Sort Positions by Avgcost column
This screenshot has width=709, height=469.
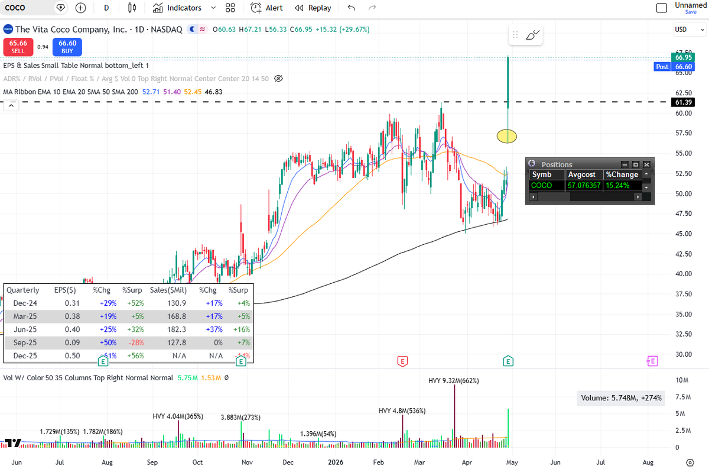584,174
